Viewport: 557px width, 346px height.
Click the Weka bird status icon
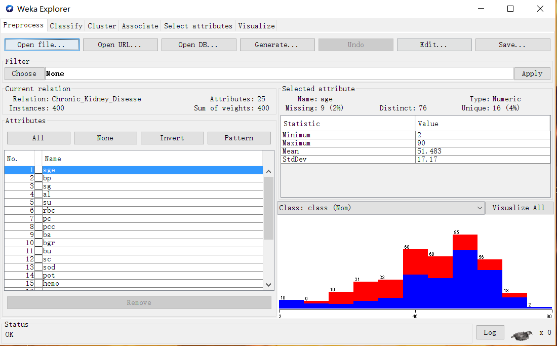(522, 335)
